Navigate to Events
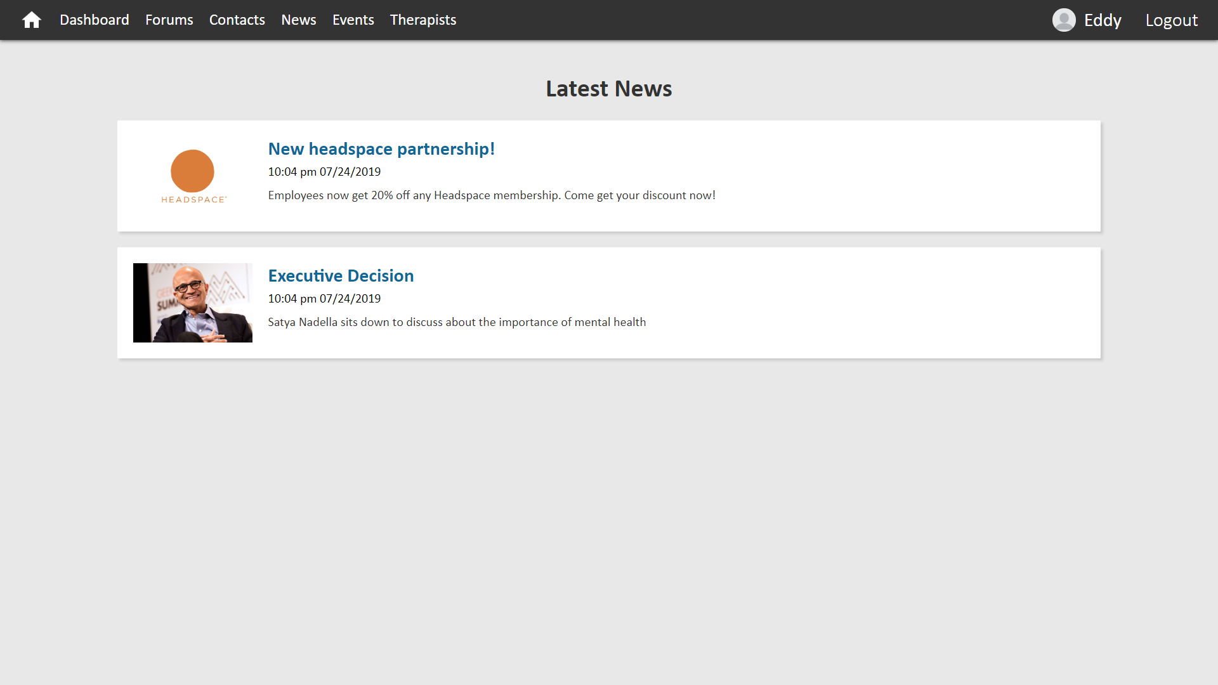 tap(353, 20)
